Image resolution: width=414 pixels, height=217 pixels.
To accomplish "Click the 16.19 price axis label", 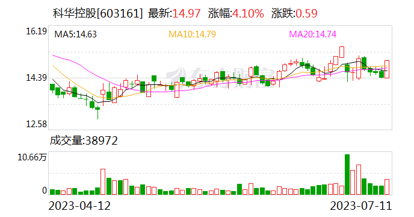I will (x=36, y=31).
